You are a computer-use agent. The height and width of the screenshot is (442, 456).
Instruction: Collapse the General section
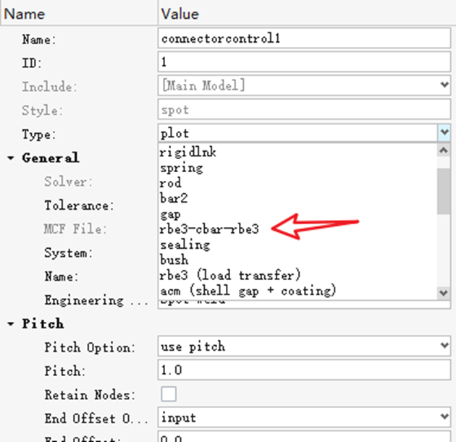(x=11, y=158)
